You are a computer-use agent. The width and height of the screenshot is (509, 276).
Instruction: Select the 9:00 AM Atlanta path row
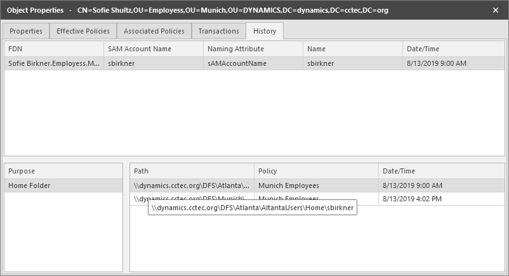[x=316, y=185]
